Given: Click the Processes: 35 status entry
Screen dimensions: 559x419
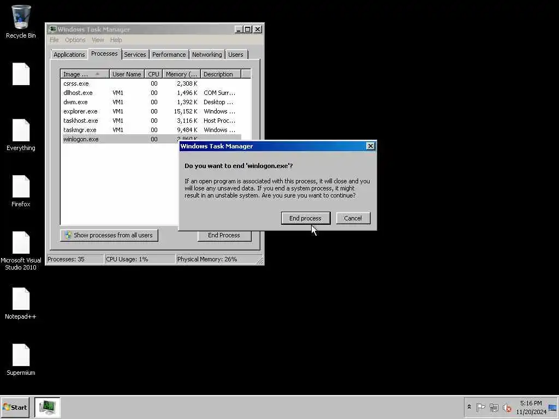Looking at the screenshot, I should click(x=75, y=259).
